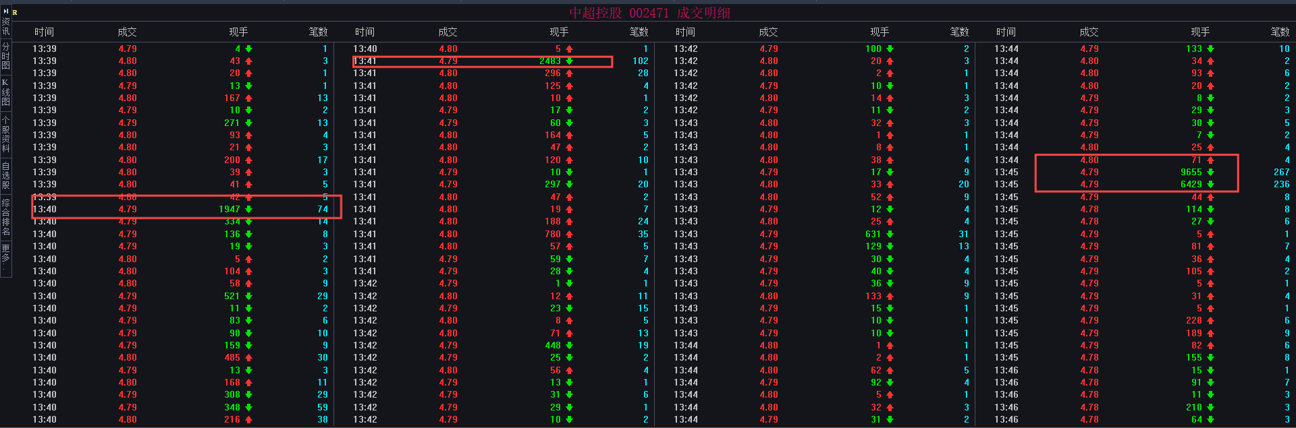Select the 13:39 row with volume 167
This screenshot has width=1296, height=428.
click(180, 98)
